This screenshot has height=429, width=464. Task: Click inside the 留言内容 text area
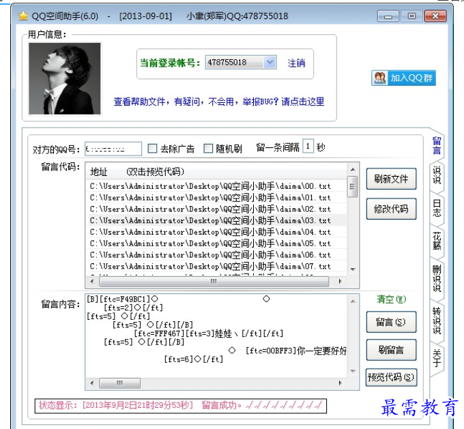pyautogui.click(x=216, y=336)
